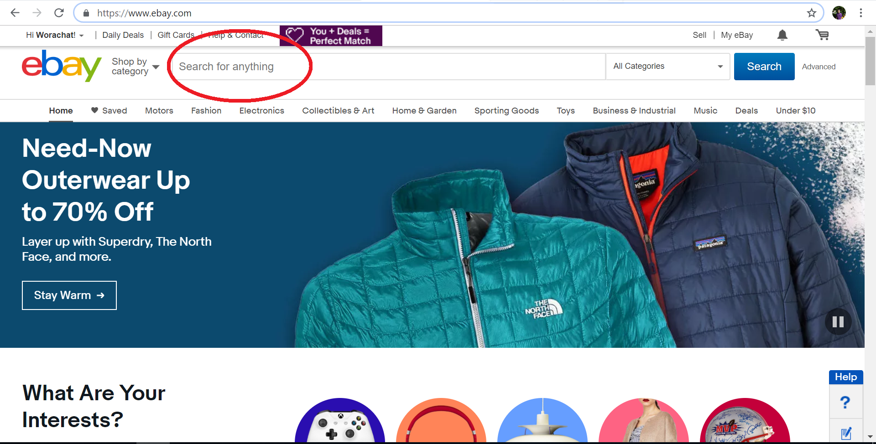Open the Deals tab
This screenshot has width=876, height=444.
click(746, 111)
